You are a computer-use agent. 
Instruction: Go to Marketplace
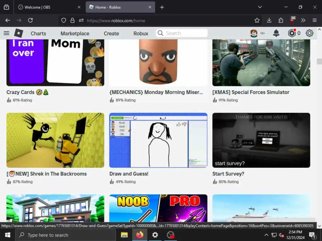pos(75,33)
